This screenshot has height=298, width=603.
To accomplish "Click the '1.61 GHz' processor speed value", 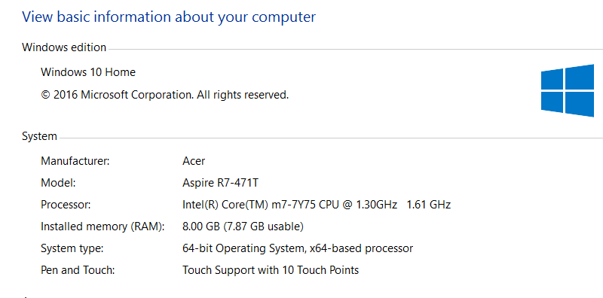I will (428, 205).
